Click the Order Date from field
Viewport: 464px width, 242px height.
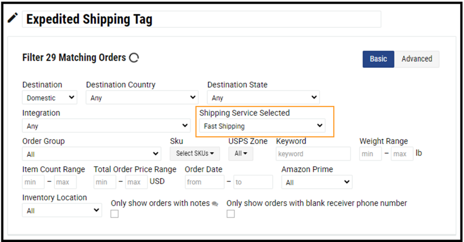tap(204, 182)
